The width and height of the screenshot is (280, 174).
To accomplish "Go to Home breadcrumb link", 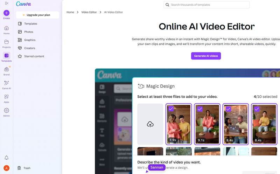I will (x=70, y=12).
